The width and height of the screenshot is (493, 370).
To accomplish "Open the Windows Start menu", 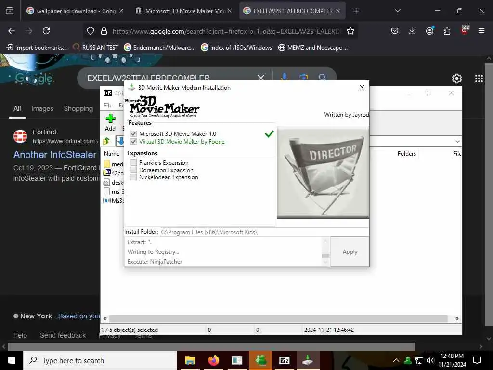I will tap(12, 360).
